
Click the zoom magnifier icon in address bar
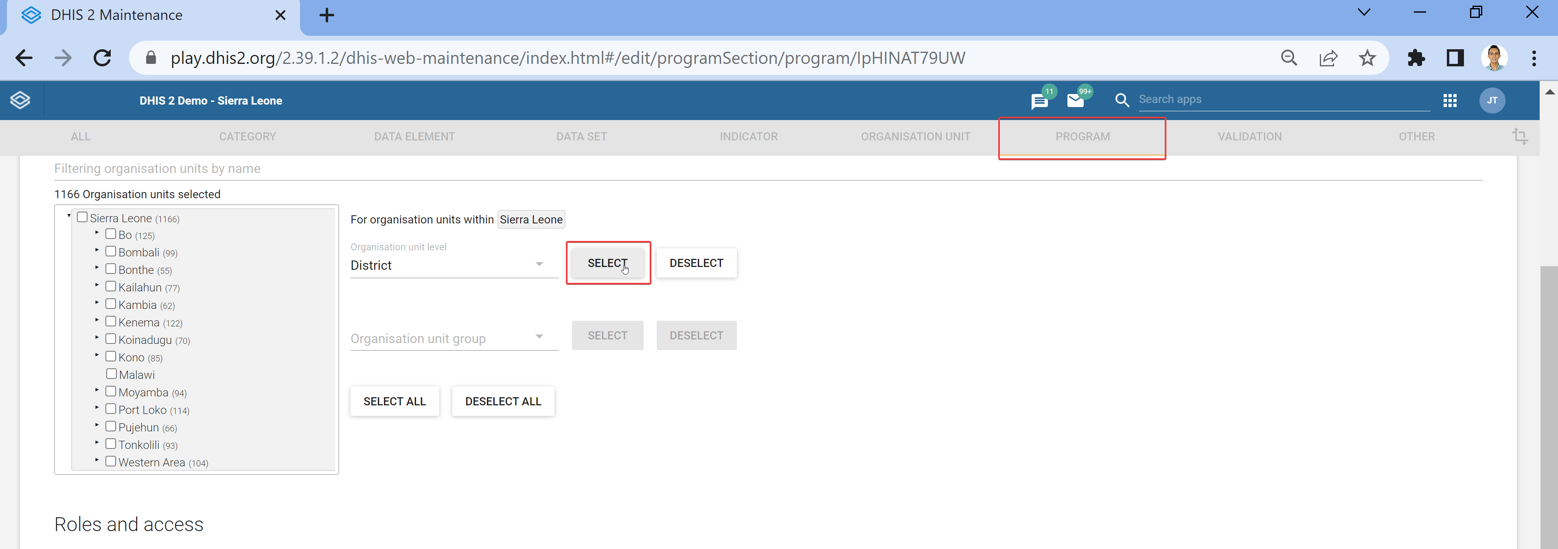[x=1289, y=58]
